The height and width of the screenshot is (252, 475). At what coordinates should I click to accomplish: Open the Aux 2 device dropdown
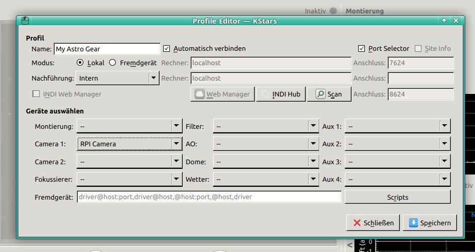click(398, 144)
